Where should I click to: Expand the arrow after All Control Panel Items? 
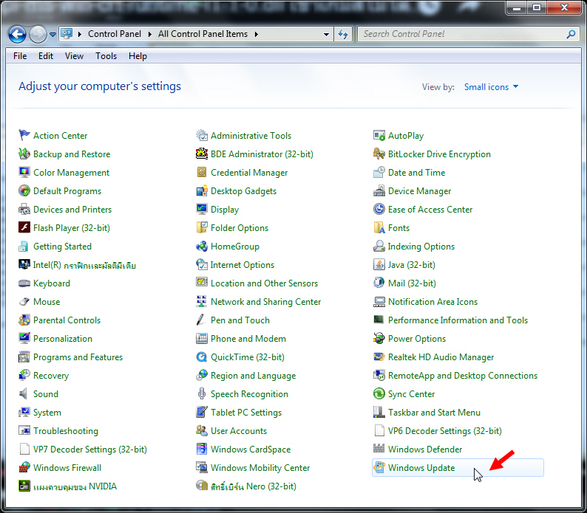[257, 34]
